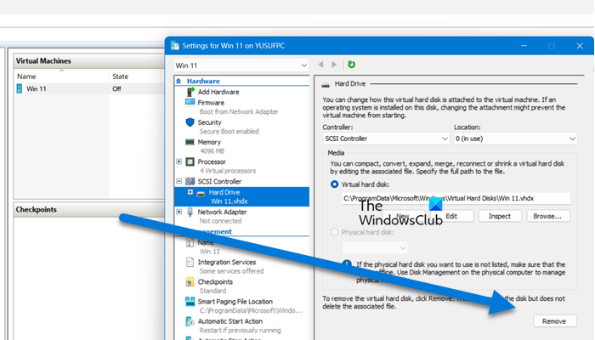Screen dimensions: 595x340
Task: Expand the Processor tree node
Action: [179, 161]
